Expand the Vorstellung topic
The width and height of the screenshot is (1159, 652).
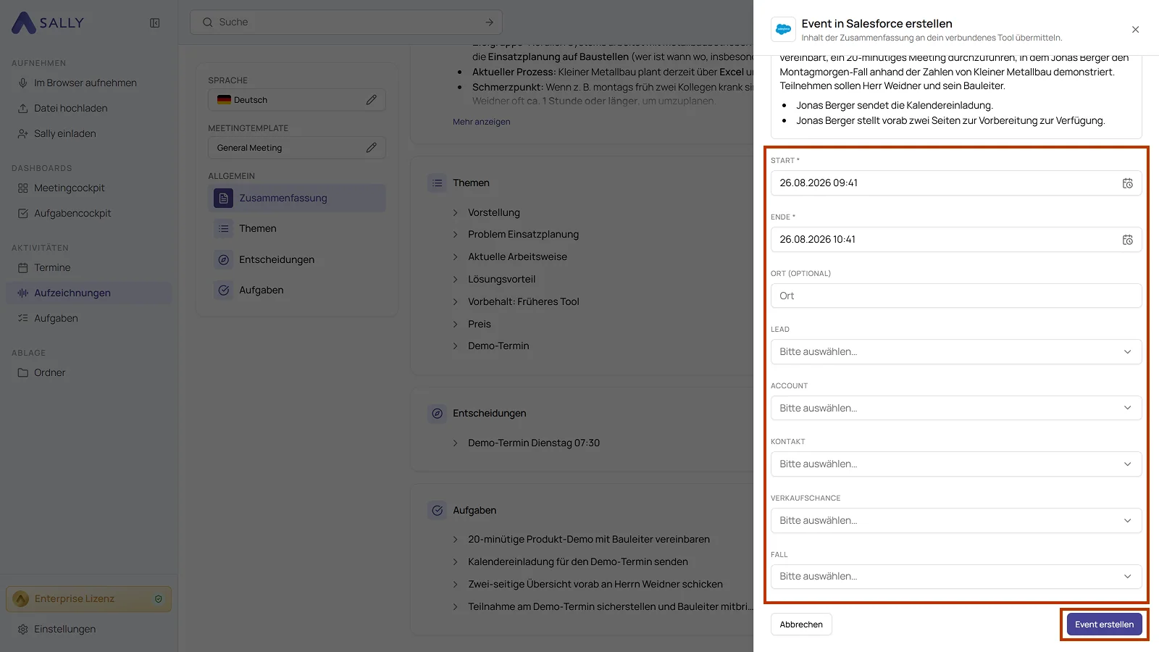[x=455, y=213]
